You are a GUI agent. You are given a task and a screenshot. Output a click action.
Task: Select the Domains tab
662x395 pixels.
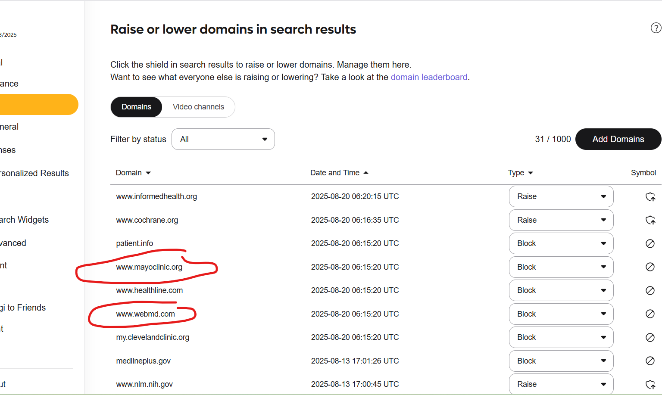pos(136,107)
